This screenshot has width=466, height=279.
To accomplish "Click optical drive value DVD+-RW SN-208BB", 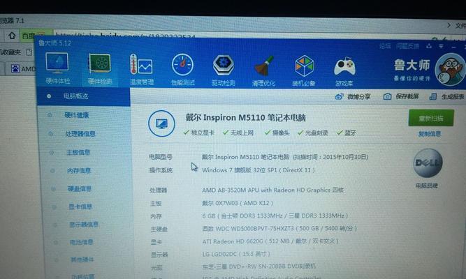I will coord(259,266).
